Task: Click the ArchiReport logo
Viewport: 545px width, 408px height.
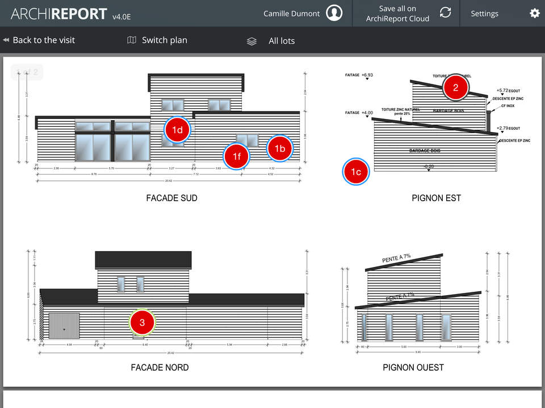Action: pyautogui.click(x=58, y=14)
